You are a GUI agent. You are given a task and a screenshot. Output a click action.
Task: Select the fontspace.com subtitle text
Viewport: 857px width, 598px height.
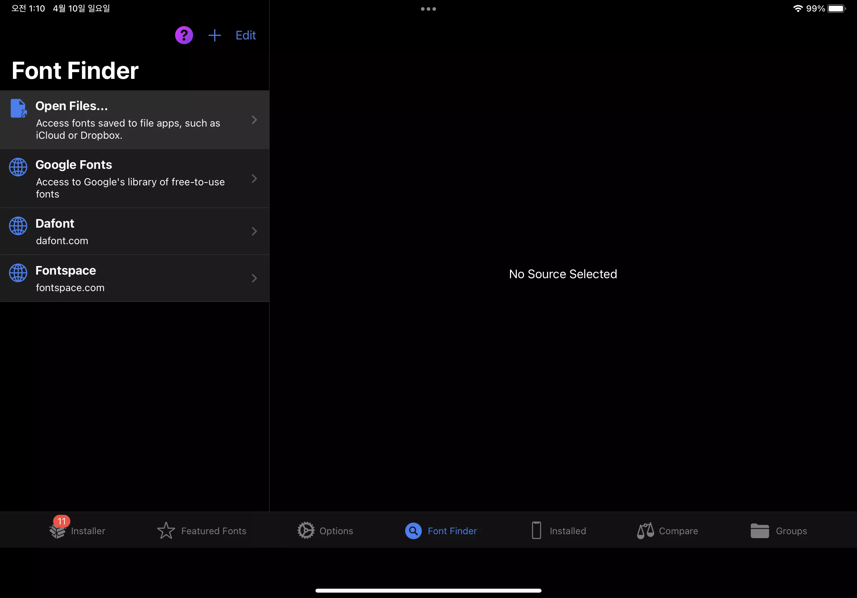coord(70,288)
